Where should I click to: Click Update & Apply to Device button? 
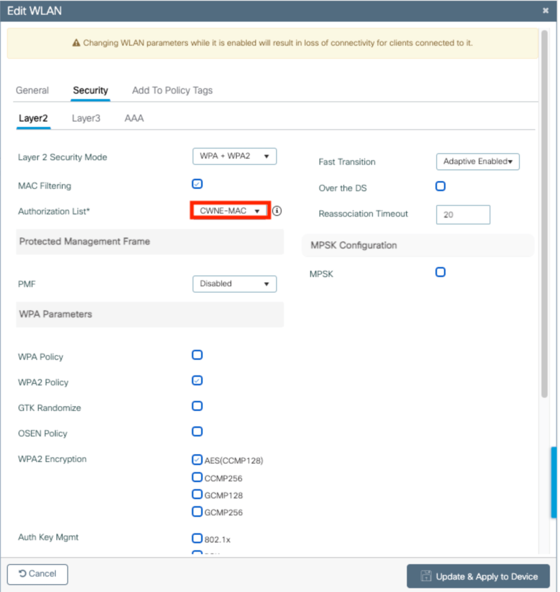click(x=478, y=576)
